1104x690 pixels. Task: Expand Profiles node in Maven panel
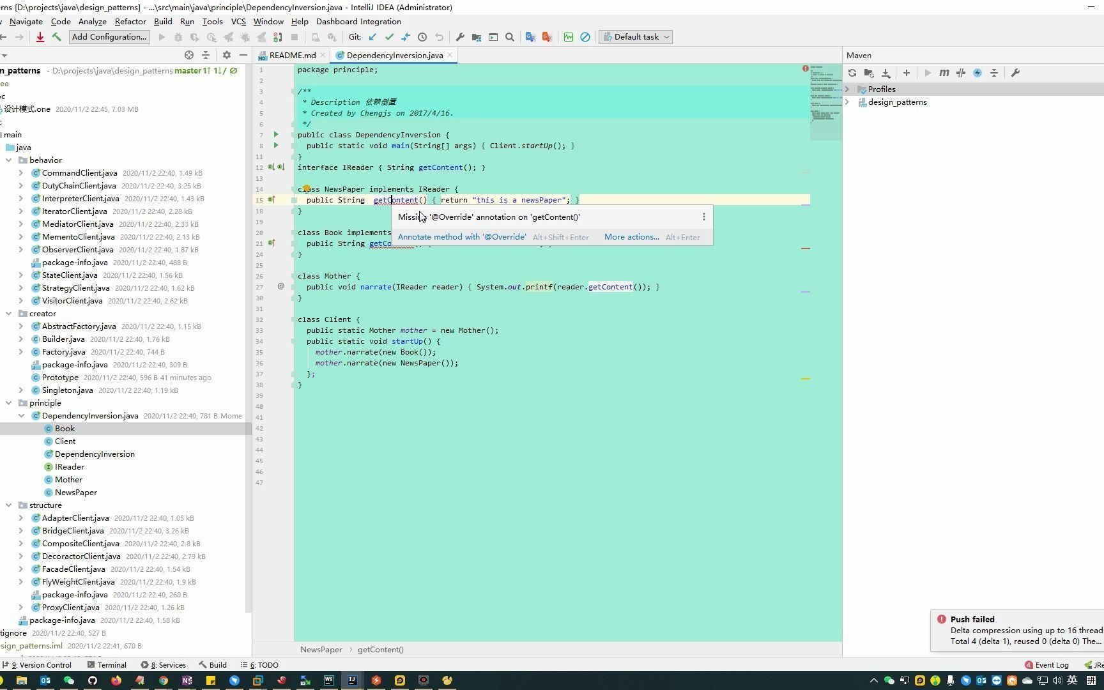coord(848,89)
